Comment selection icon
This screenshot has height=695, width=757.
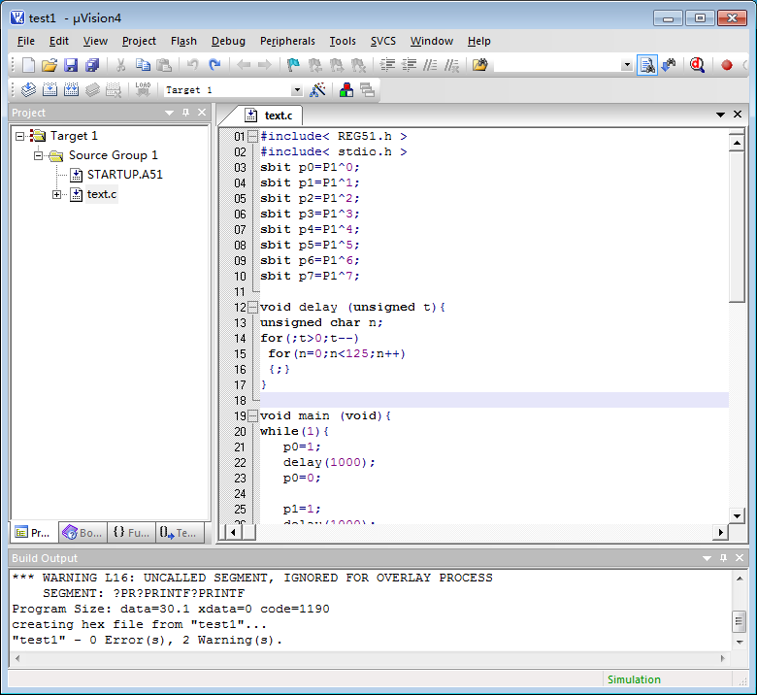[430, 65]
